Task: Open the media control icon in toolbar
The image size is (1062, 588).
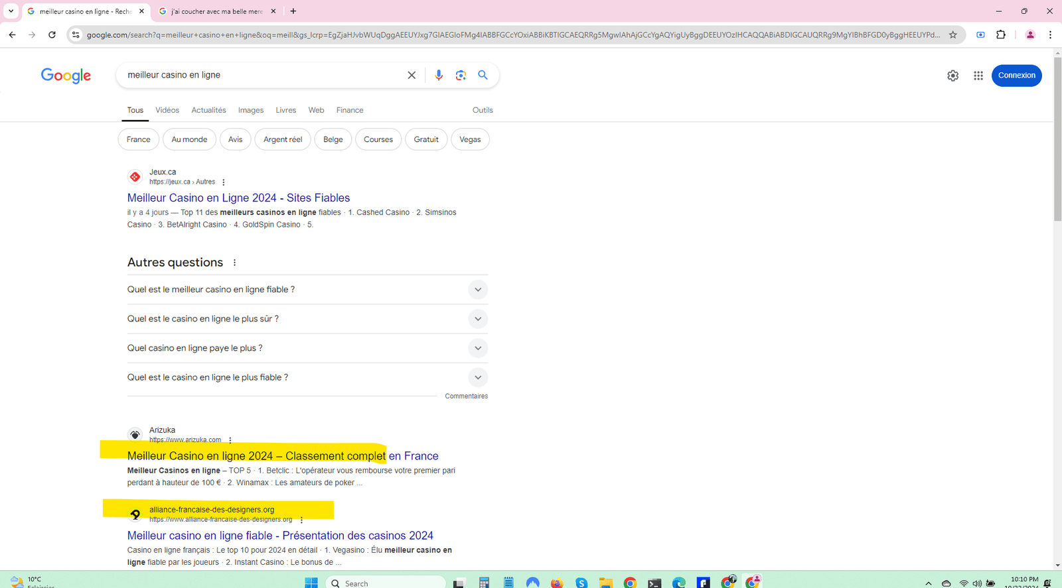Action: tap(980, 34)
